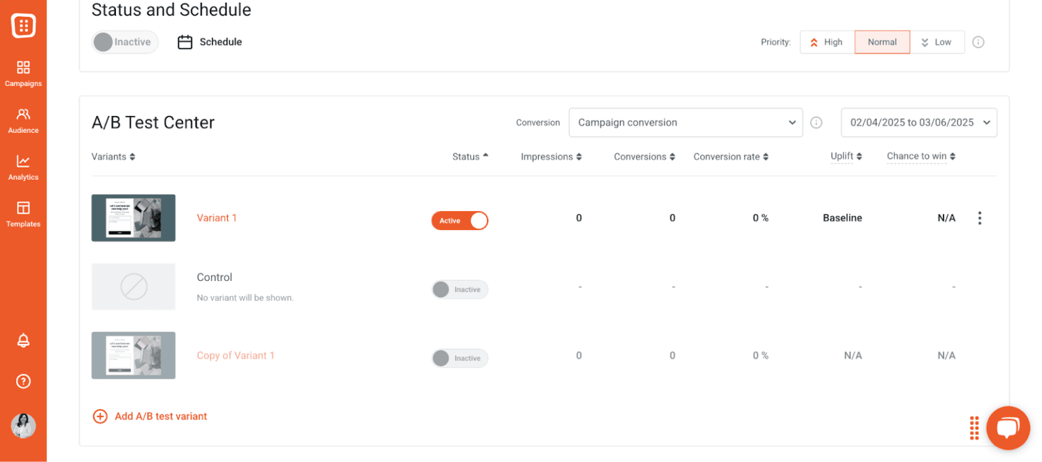Open the date range dropdown
1042x462 pixels.
pos(919,123)
